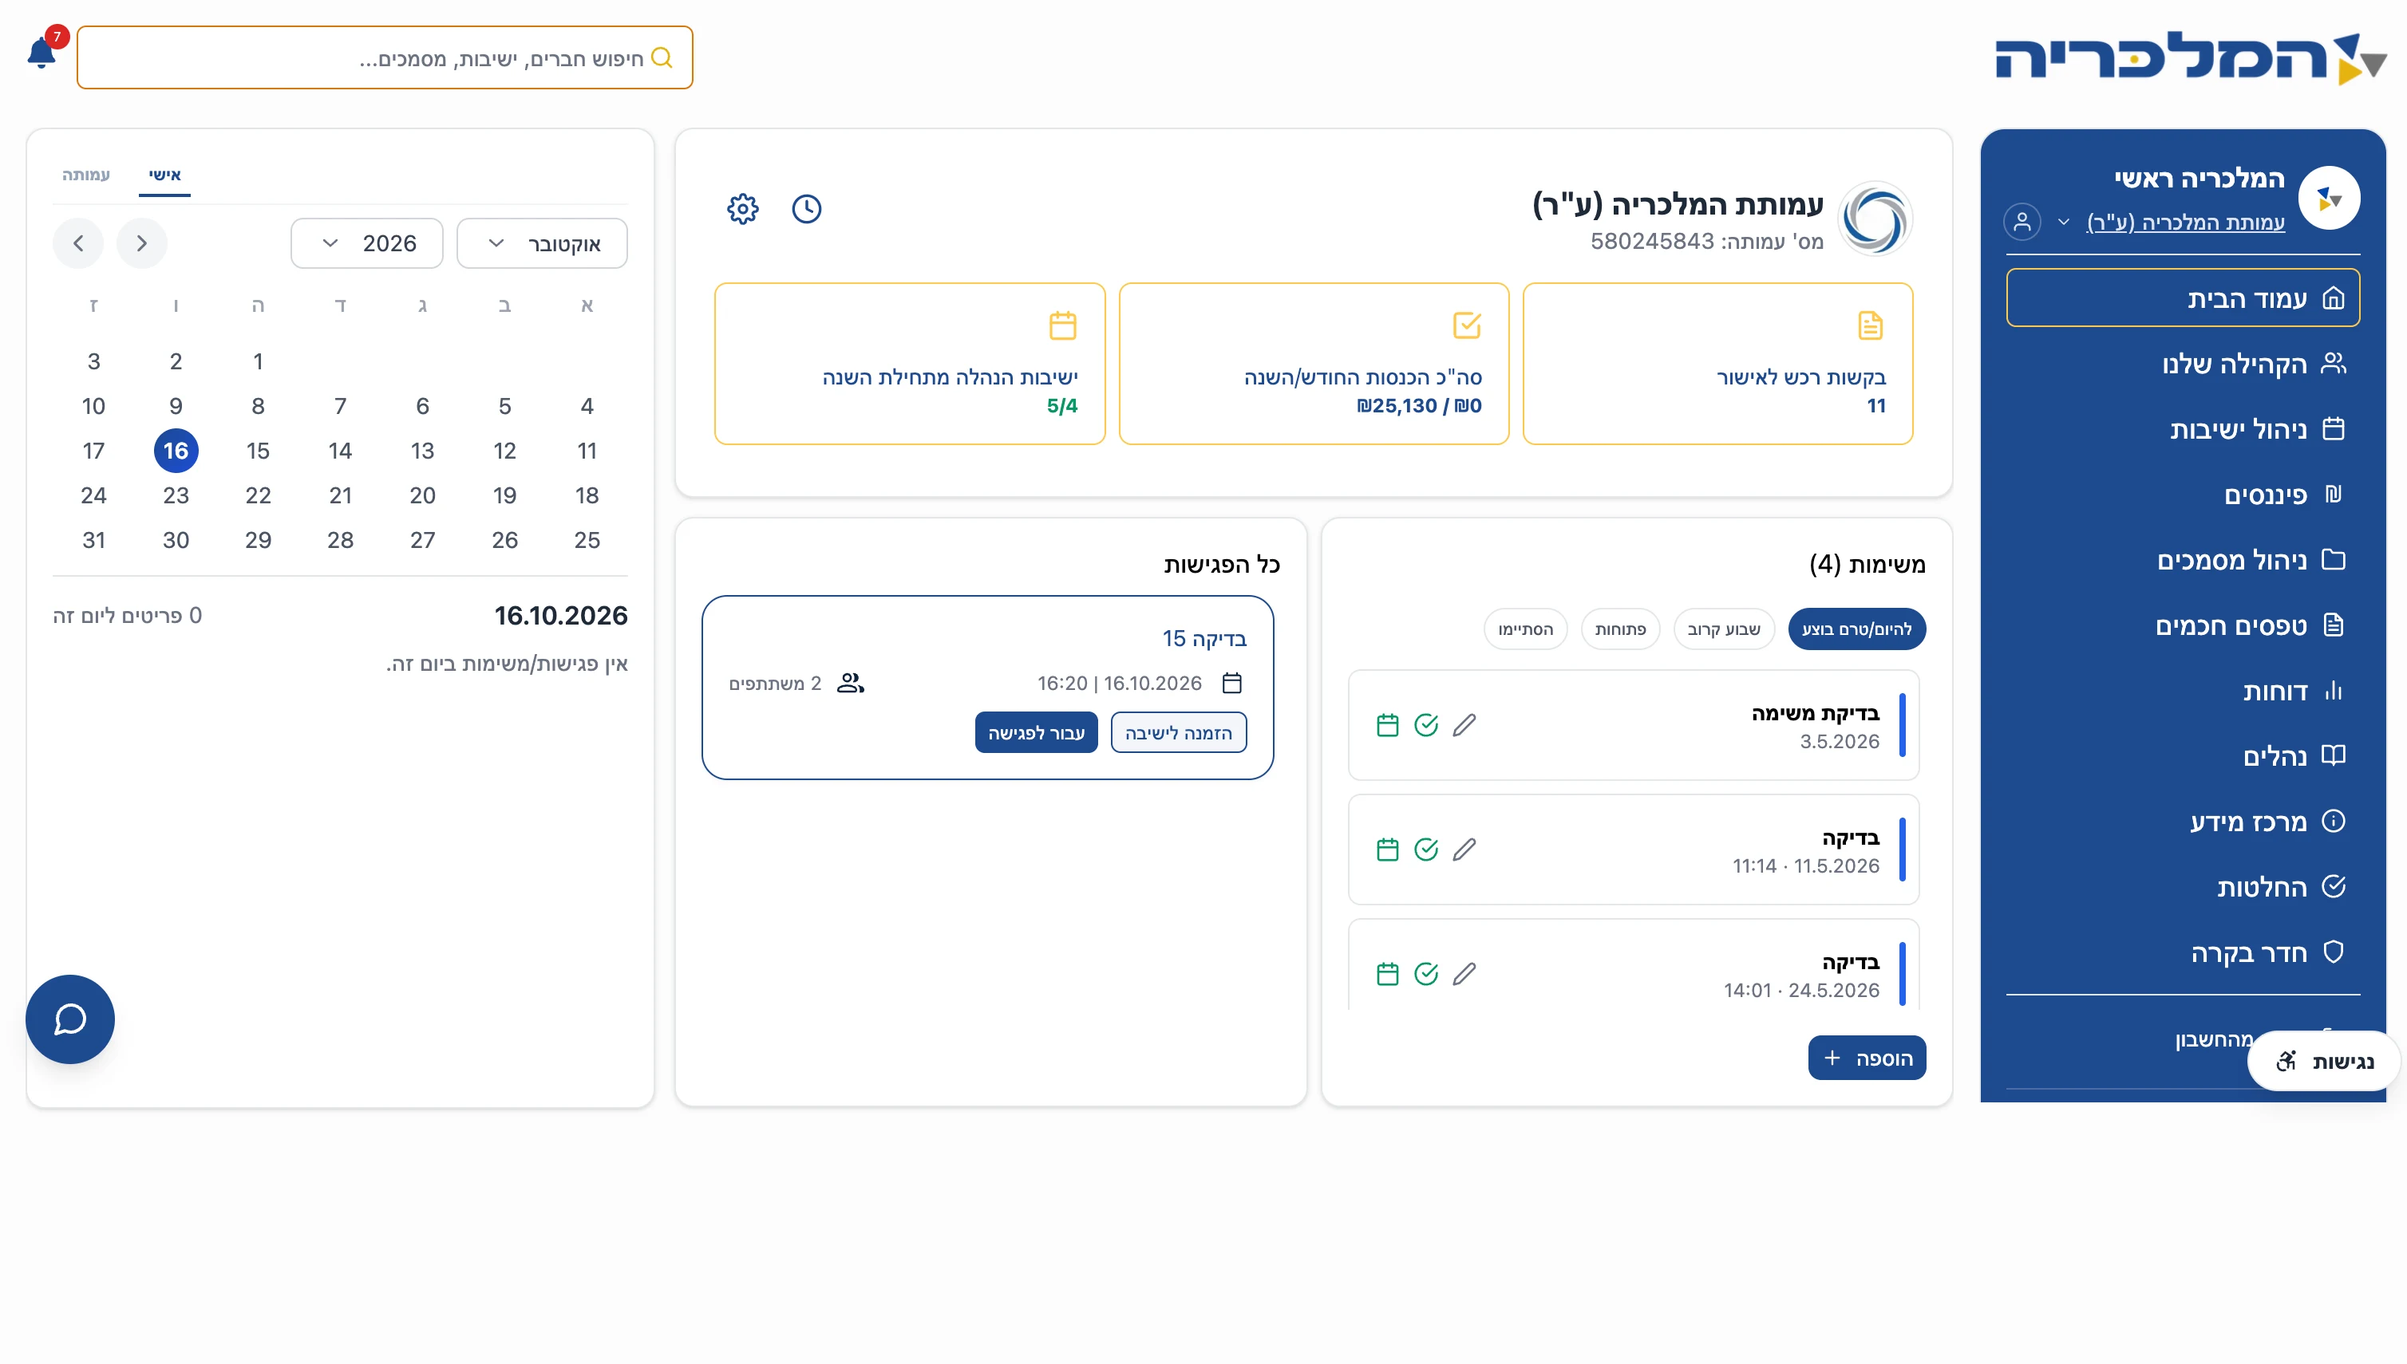Edit the task dated 11.5.2026
This screenshot has width=2407, height=1364.
pos(1464,849)
